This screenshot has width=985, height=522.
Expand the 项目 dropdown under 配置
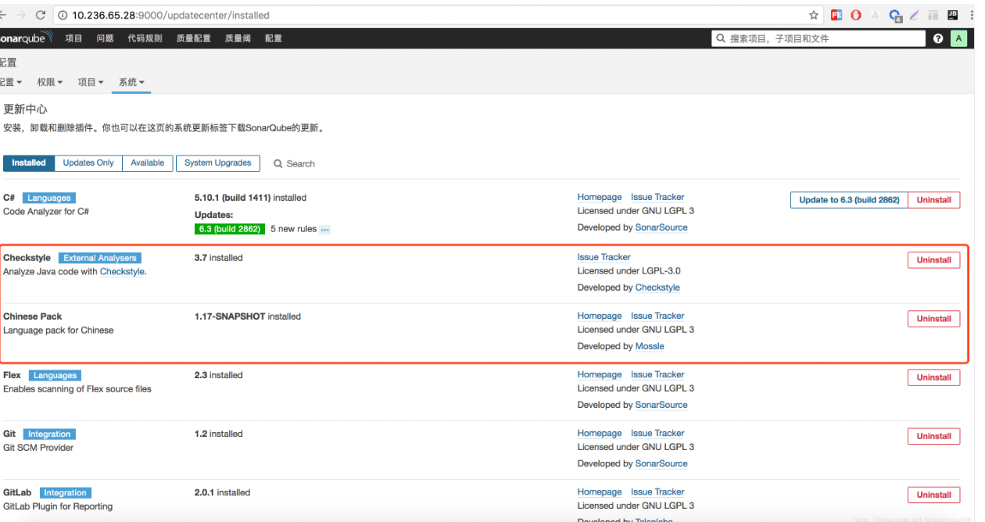pyautogui.click(x=91, y=82)
